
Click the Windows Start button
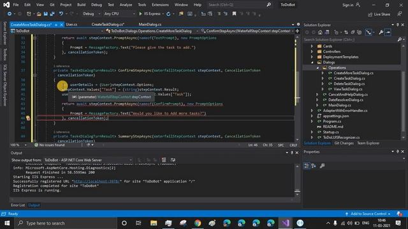7,223
